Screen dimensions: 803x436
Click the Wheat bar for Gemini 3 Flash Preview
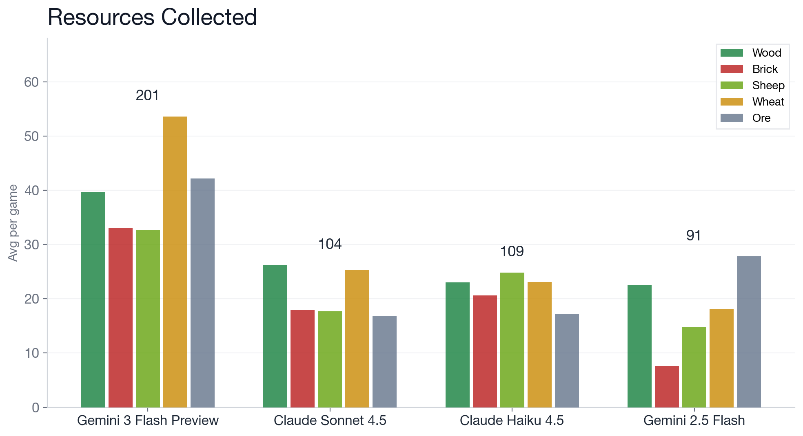tap(175, 262)
